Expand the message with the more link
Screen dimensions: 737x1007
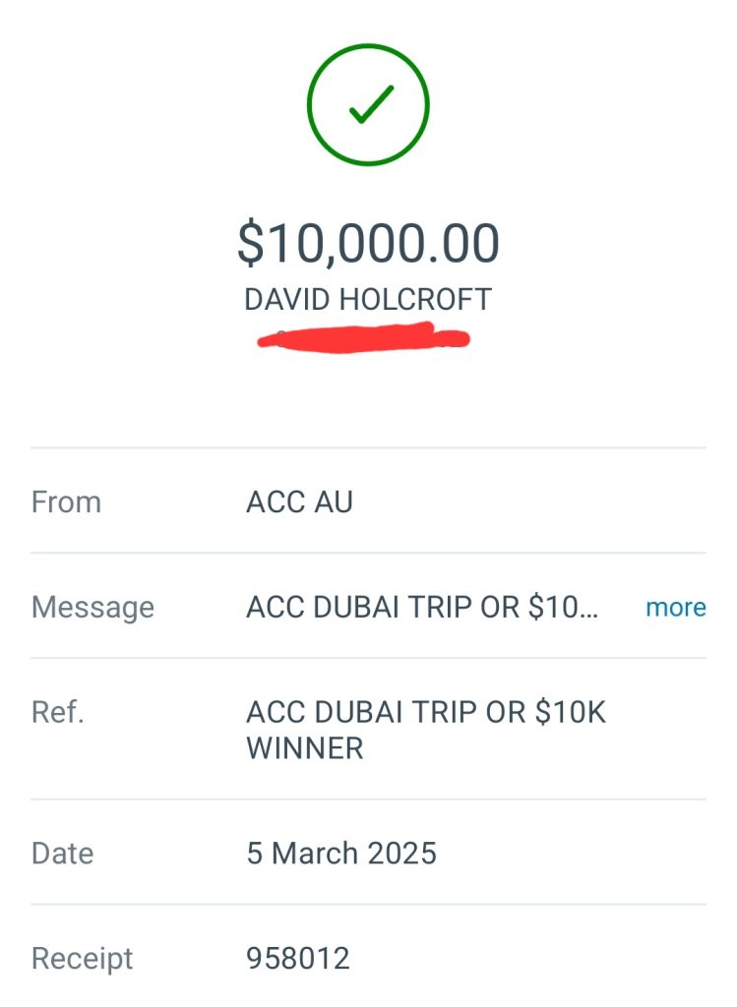[675, 607]
